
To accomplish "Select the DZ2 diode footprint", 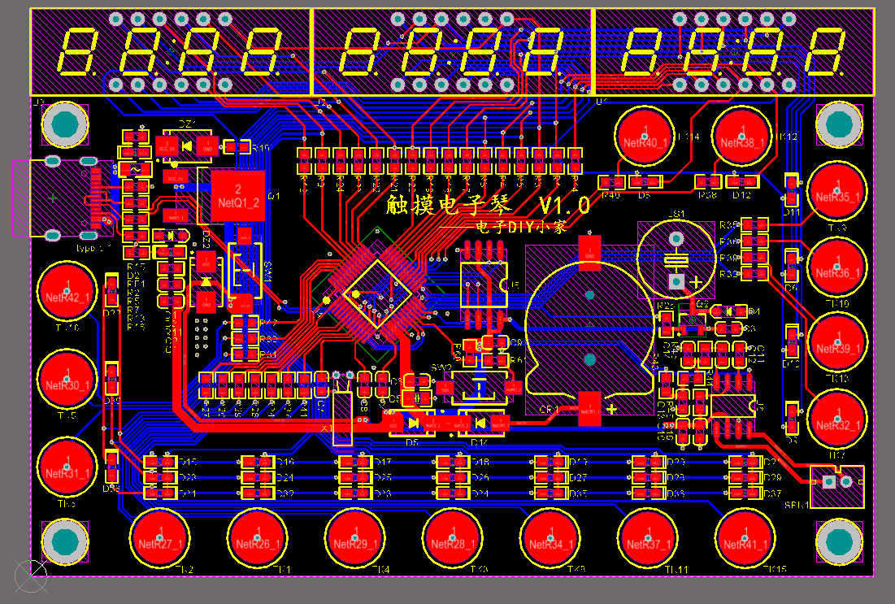I will 206,282.
